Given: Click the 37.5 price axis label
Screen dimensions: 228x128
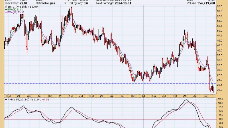Looking at the screenshot, I should (x=219, y=55).
